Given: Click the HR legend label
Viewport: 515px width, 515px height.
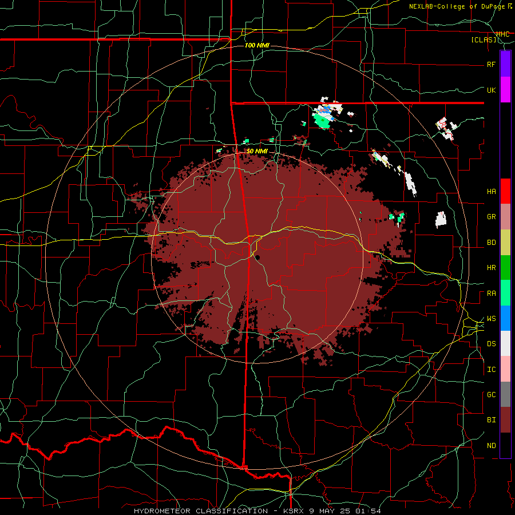Looking at the screenshot, I should click(x=492, y=268).
